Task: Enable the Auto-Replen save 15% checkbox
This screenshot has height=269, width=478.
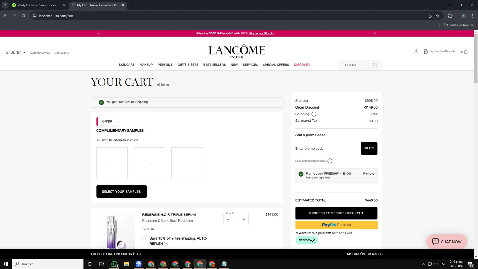Action: coord(144,238)
